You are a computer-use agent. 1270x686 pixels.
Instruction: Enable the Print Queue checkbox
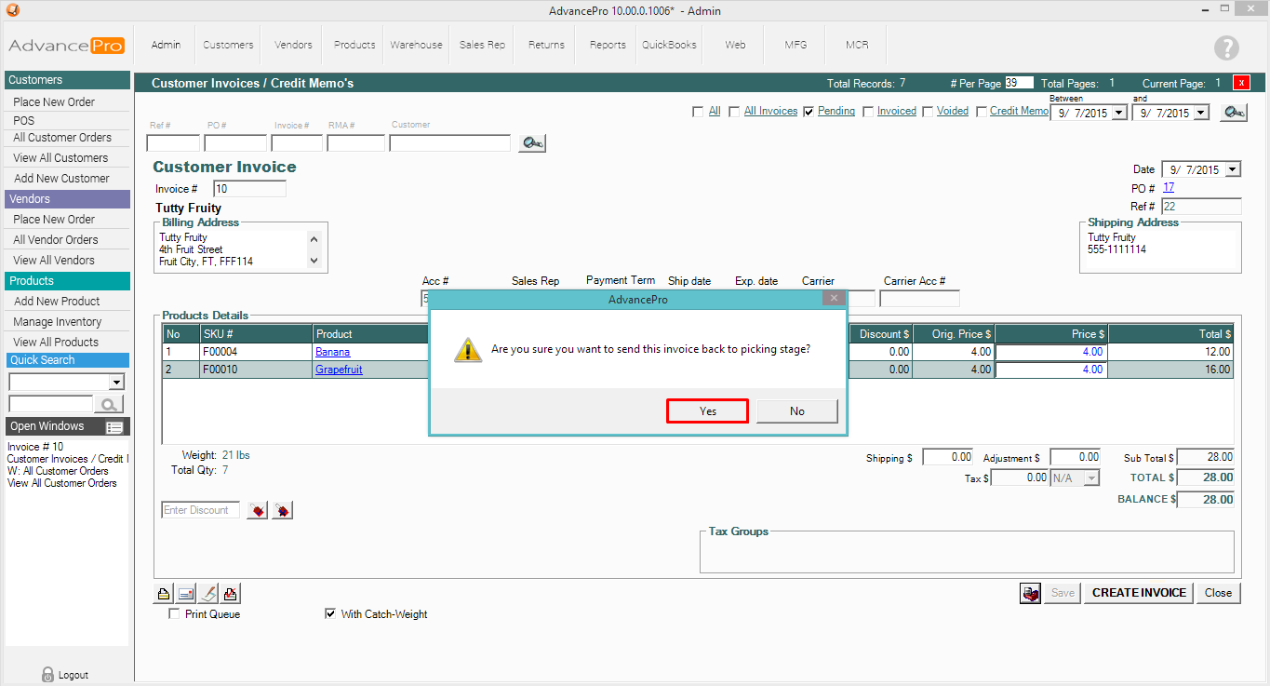pyautogui.click(x=174, y=614)
